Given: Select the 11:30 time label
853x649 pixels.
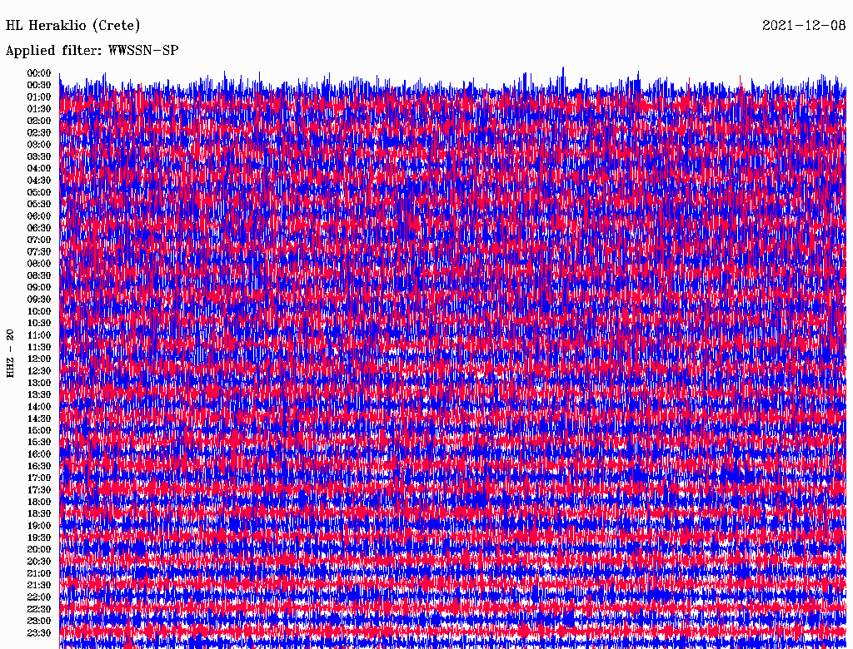Looking at the screenshot, I should click(x=38, y=347).
